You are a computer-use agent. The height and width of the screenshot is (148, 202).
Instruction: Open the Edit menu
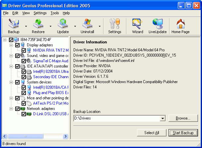pyautogui.click(x=15, y=13)
